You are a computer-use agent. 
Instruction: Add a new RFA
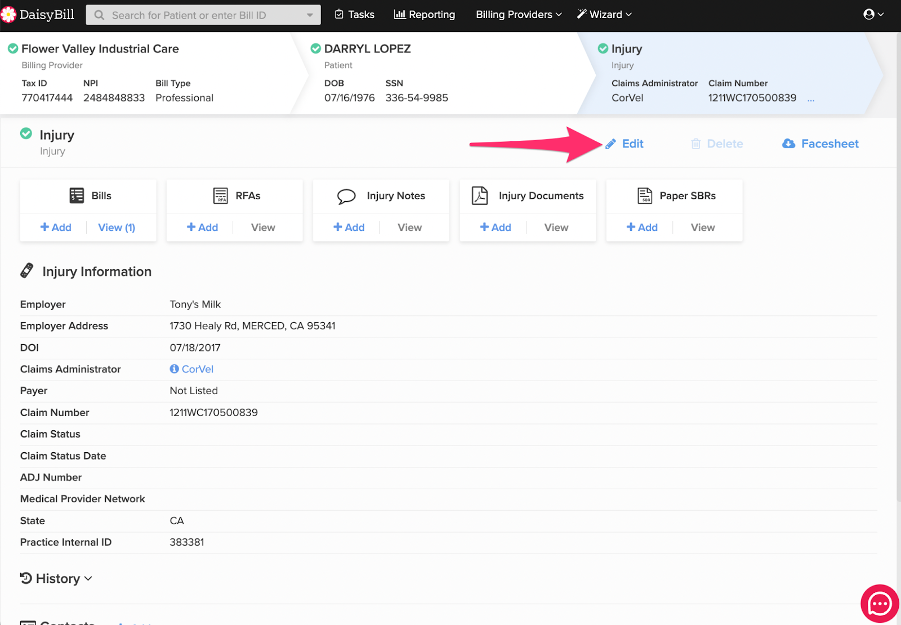coord(202,227)
